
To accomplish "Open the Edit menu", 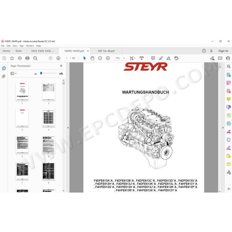I will (x=8, y=46).
